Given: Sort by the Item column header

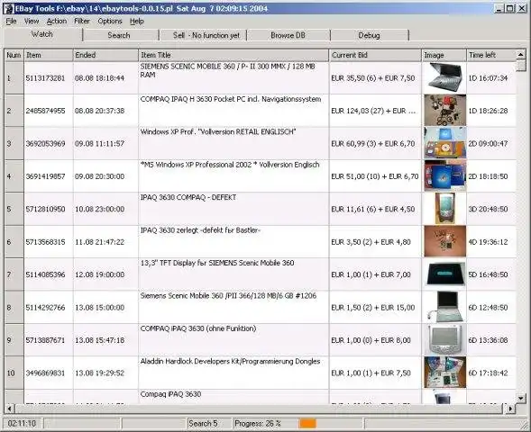Looking at the screenshot, I should click(x=49, y=55).
